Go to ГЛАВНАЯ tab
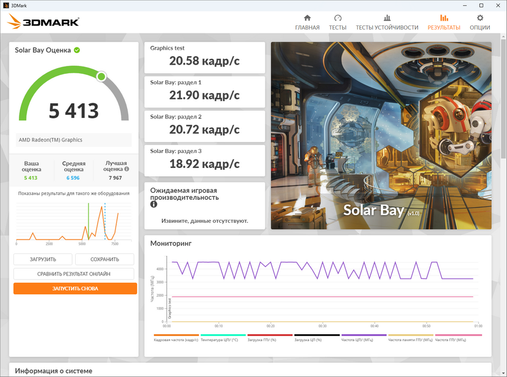The width and height of the screenshot is (507, 377). coord(307,28)
